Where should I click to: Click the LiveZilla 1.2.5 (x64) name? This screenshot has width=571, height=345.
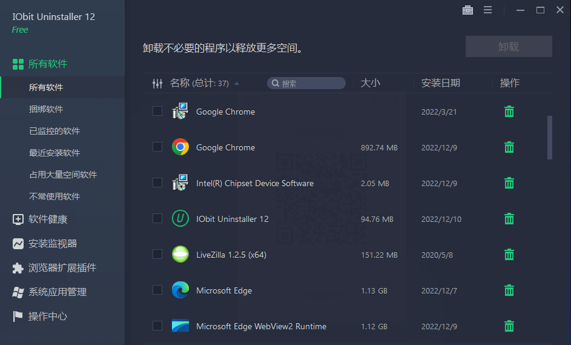point(231,255)
